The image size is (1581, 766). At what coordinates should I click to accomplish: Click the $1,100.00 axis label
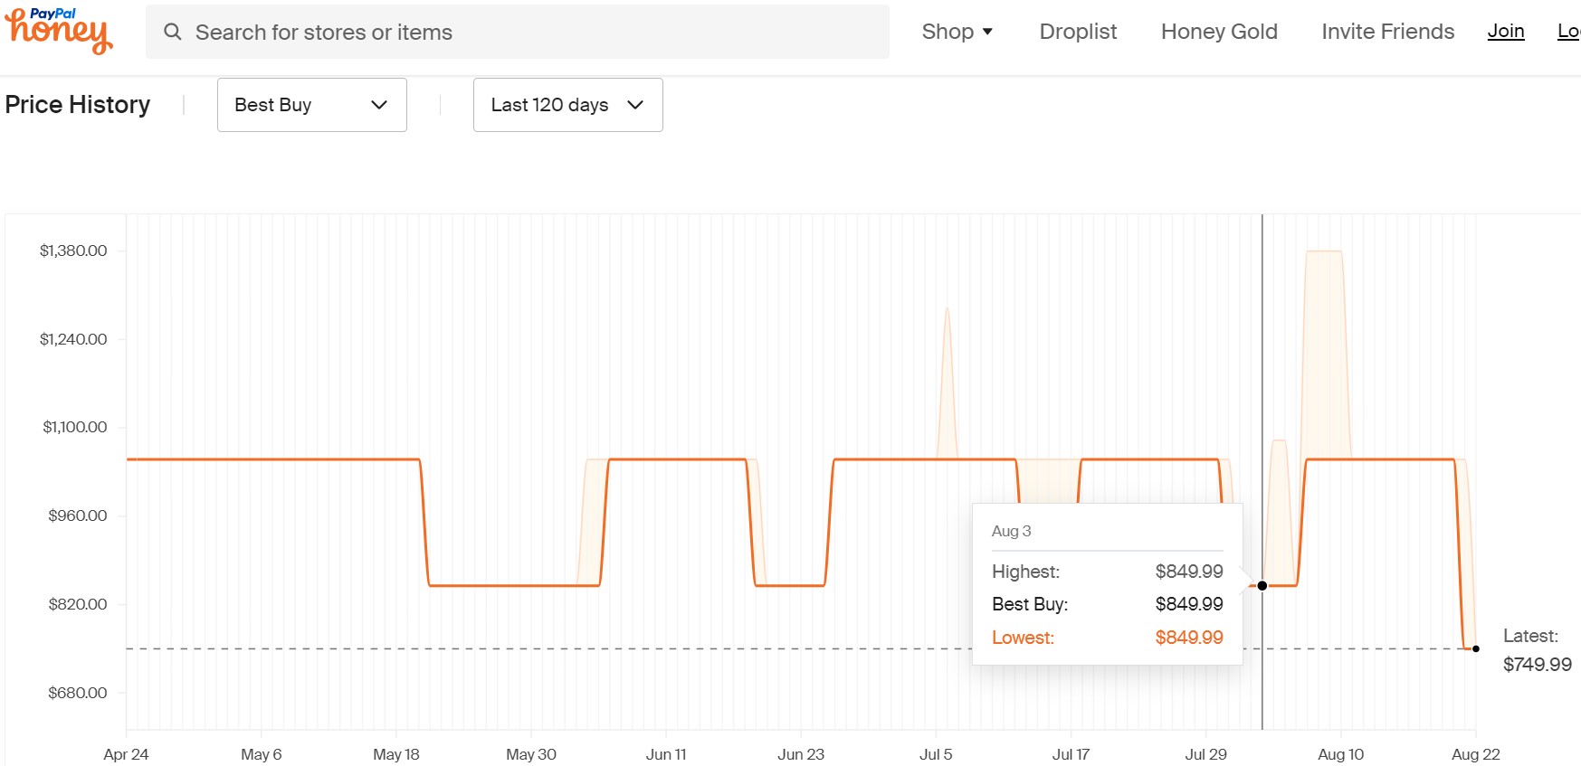point(75,427)
